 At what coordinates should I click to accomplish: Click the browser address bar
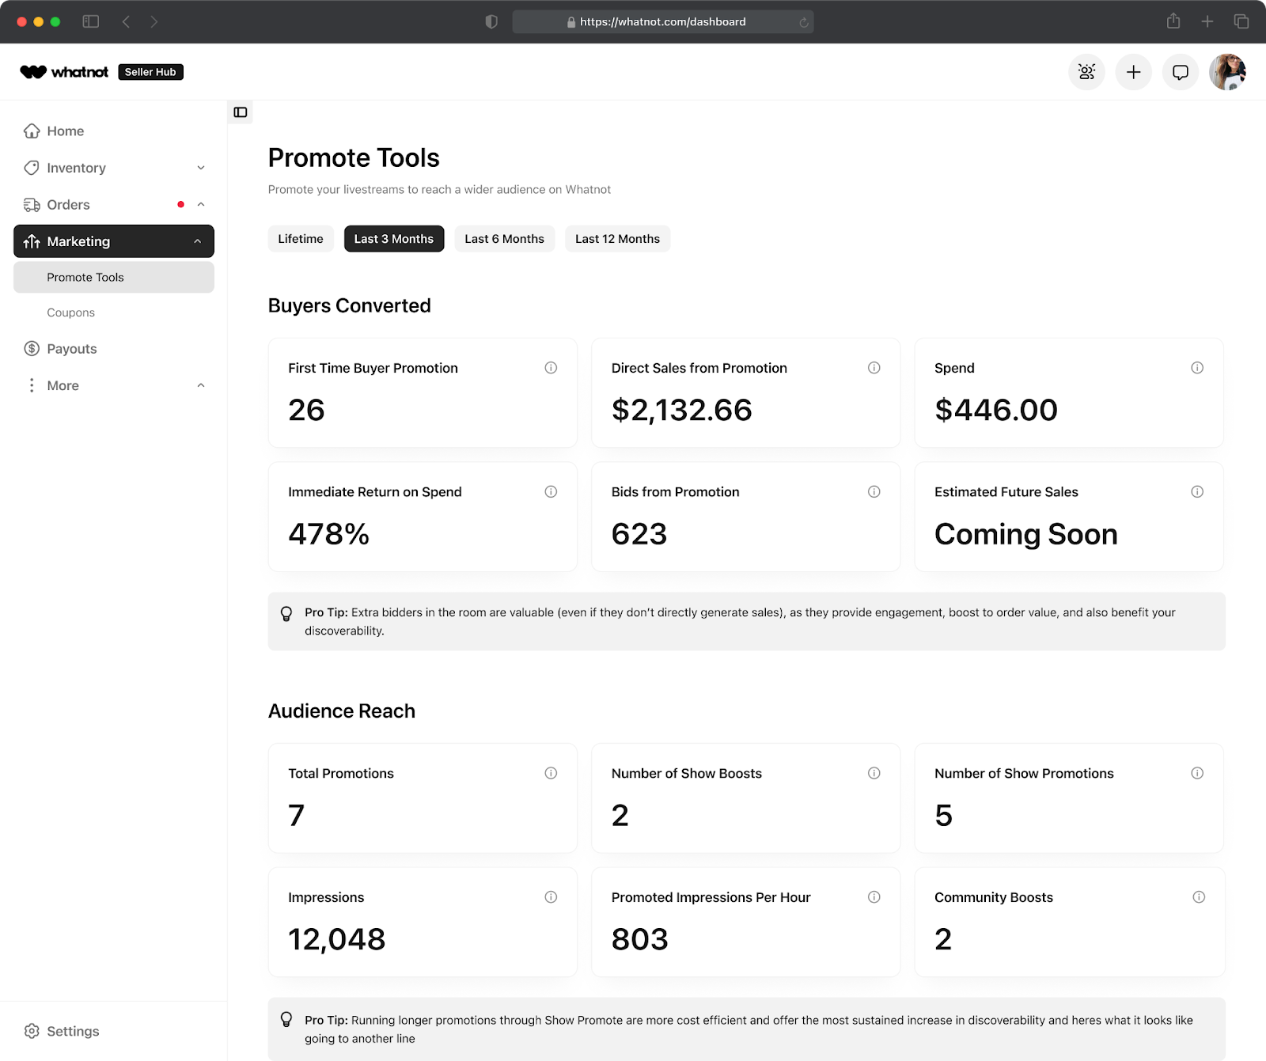tap(662, 22)
